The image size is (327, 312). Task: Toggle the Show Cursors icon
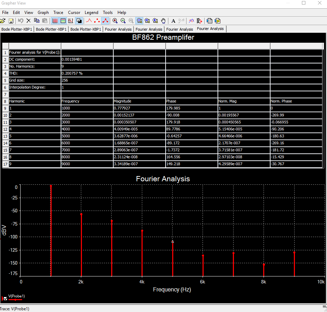tap(71, 21)
